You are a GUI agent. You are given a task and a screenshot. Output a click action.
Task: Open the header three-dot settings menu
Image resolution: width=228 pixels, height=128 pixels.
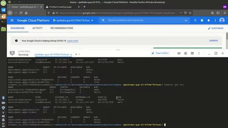coord(215,21)
